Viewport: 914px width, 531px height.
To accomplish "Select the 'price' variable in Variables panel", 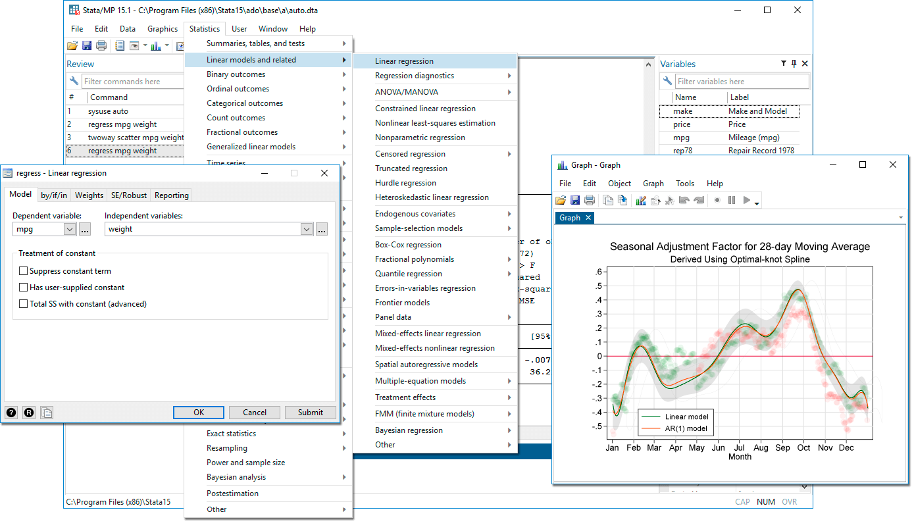I will click(x=730, y=124).
